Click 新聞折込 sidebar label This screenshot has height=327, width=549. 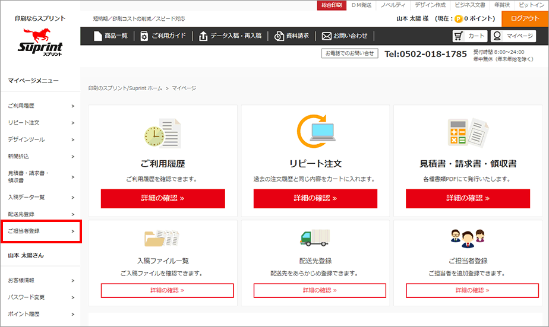(x=18, y=157)
